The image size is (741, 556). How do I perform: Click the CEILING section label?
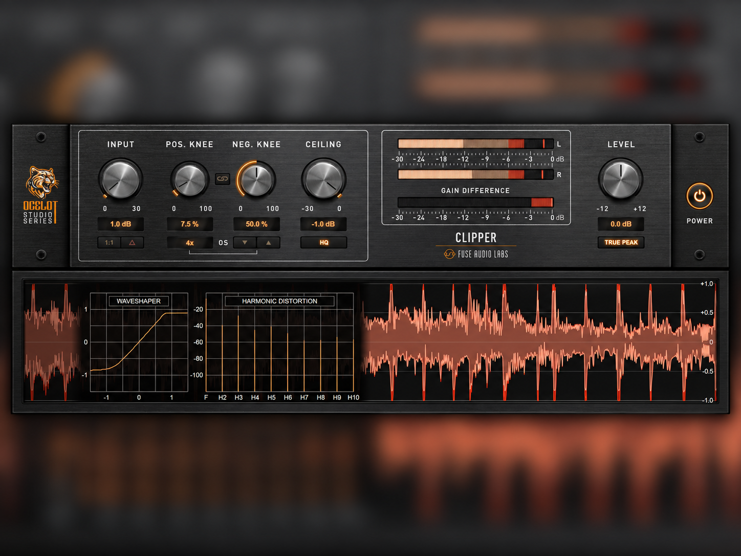coord(323,144)
